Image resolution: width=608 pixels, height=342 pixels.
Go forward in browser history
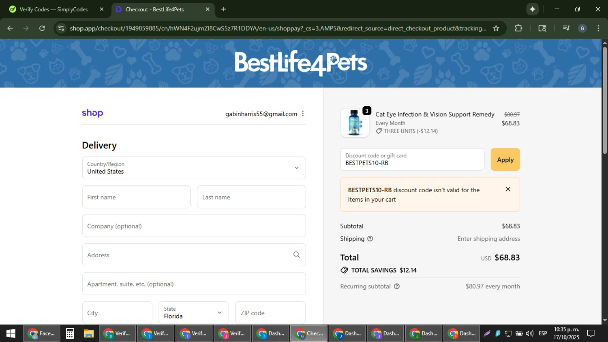(26, 28)
